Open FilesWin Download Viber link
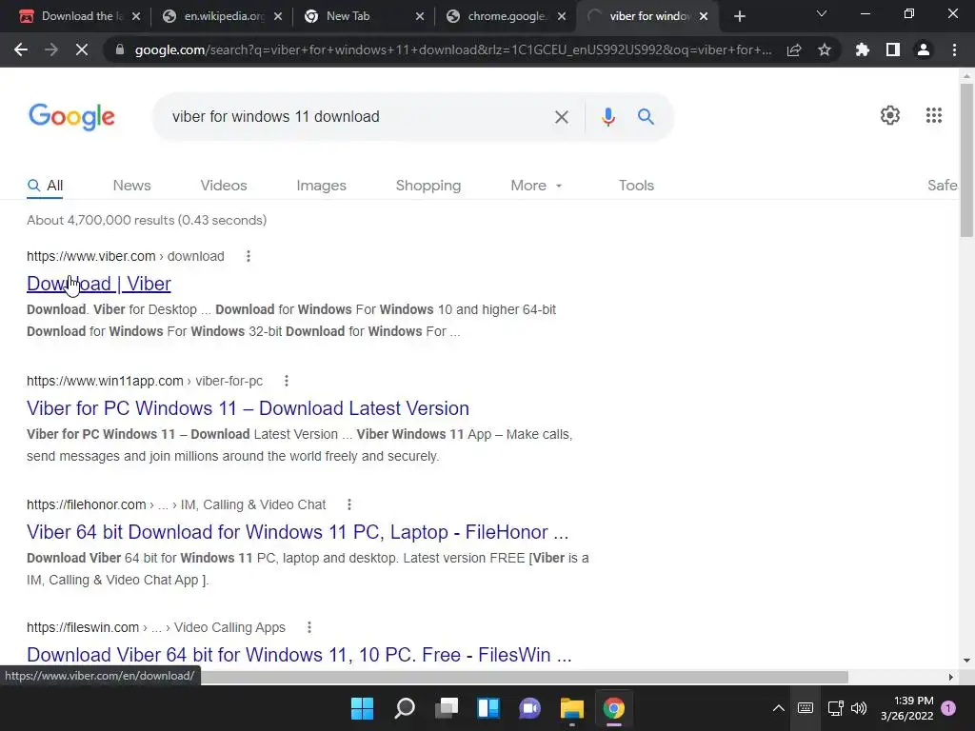 [x=299, y=655]
